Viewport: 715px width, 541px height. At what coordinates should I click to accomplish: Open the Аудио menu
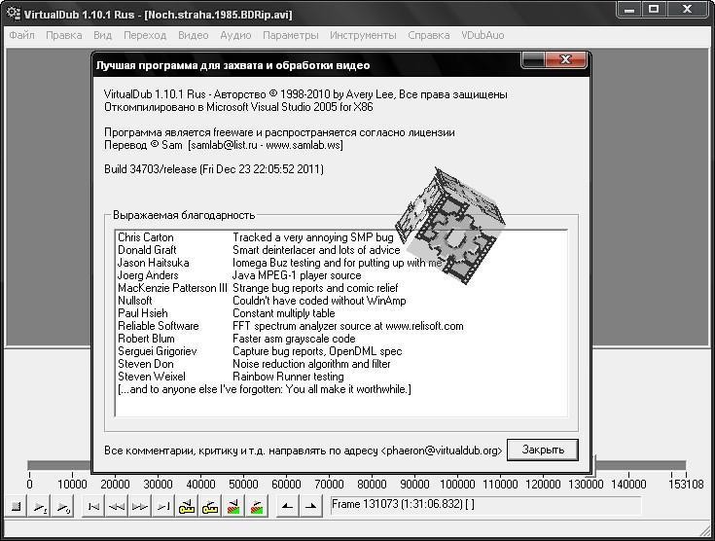[x=235, y=35]
